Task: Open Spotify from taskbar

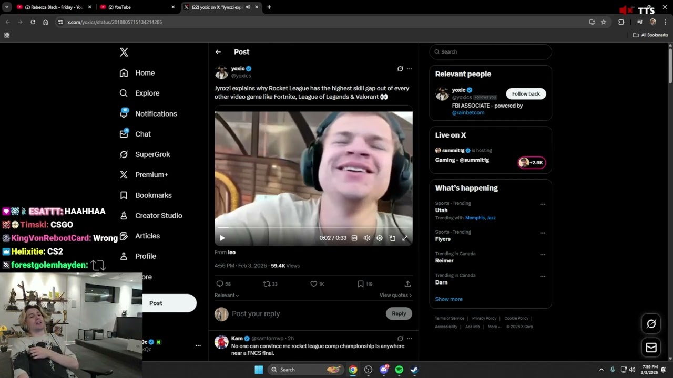Action: click(399, 370)
